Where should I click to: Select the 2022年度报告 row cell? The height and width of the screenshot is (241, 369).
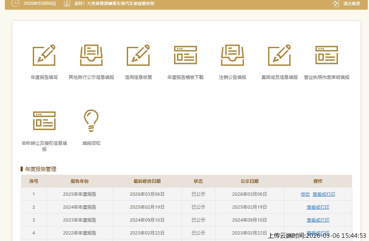click(x=79, y=233)
